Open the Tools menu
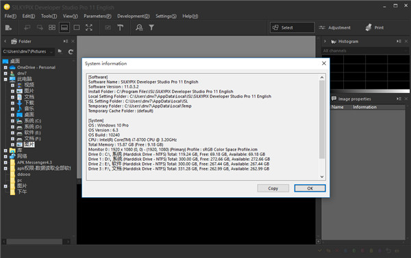The height and width of the screenshot is (258, 411). (49, 16)
